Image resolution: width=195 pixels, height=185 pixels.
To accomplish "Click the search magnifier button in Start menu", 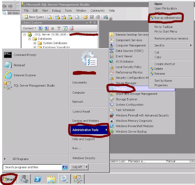I will [x=65, y=167].
